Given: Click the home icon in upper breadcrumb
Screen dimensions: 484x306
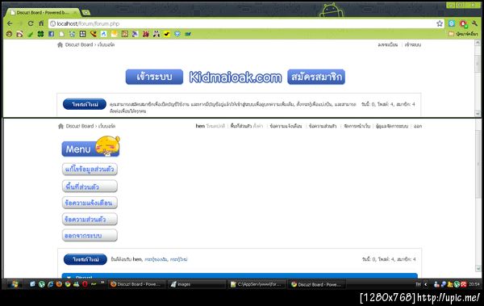Looking at the screenshot, I should point(60,45).
